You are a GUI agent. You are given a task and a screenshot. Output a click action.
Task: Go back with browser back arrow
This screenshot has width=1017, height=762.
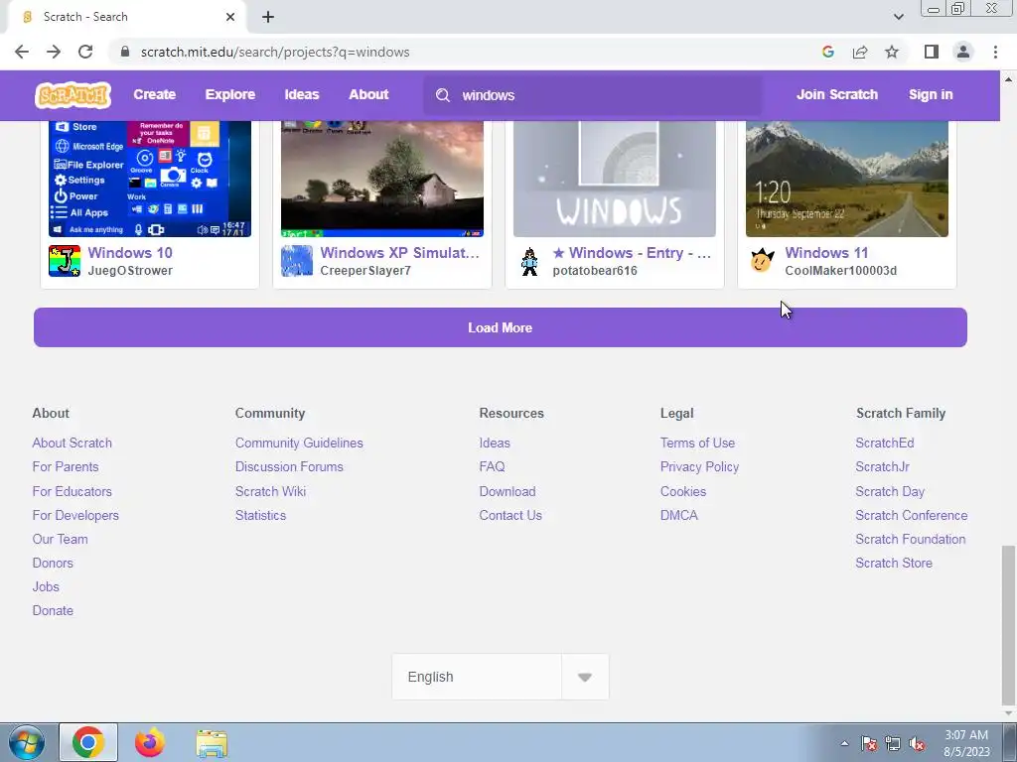(x=22, y=52)
